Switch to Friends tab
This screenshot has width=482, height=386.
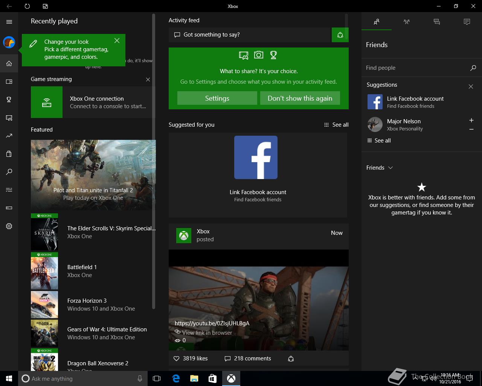click(377, 22)
